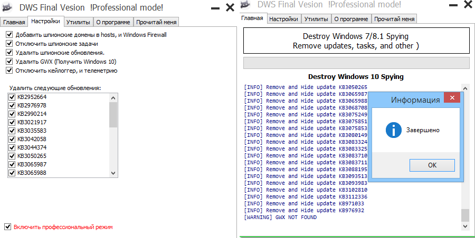Uncheck KB2976978 in update list
The height and width of the screenshot is (238, 475).
tap(12, 105)
